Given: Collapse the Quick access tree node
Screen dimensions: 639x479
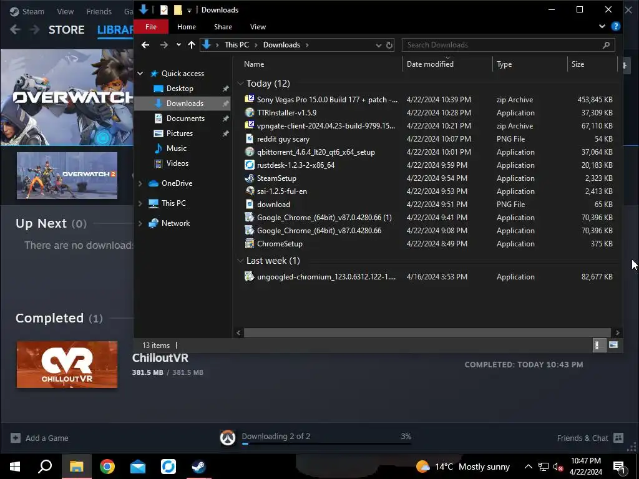Looking at the screenshot, I should point(140,74).
